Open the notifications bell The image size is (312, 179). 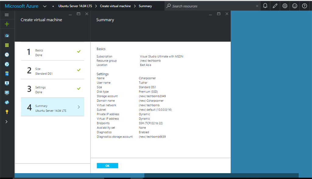(x=265, y=6)
